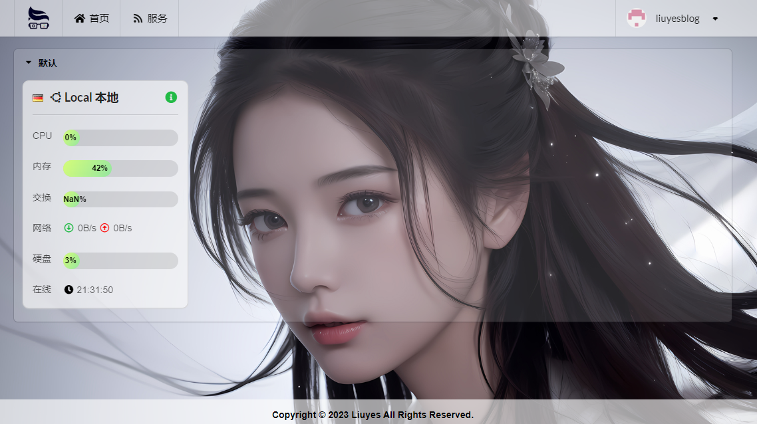The width and height of the screenshot is (757, 424).
Task: Open the liuyesblog account dropdown arrow
Action: [x=716, y=19]
